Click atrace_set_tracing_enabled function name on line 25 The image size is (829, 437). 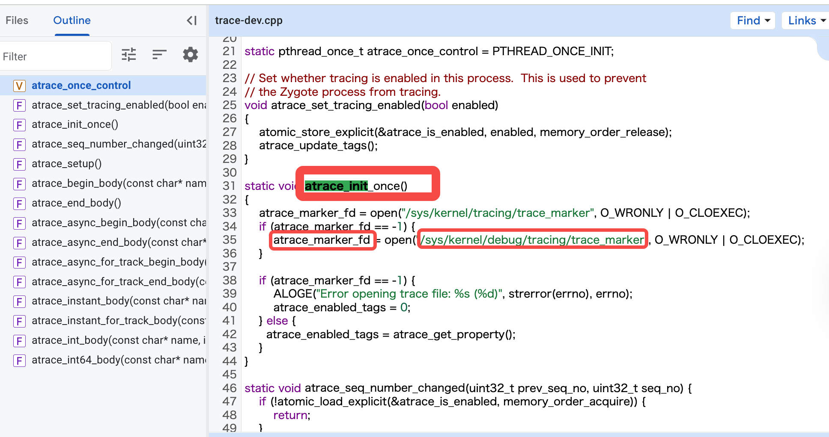[346, 105]
